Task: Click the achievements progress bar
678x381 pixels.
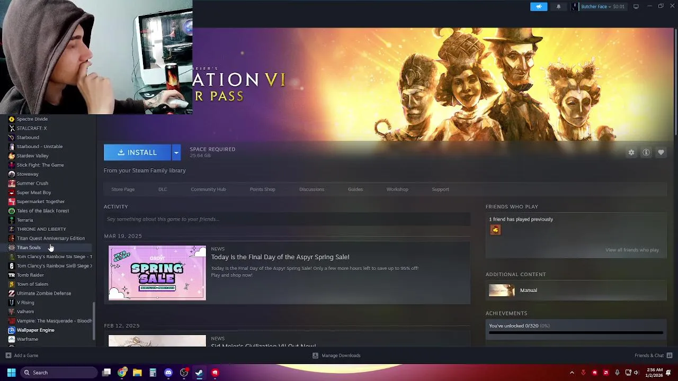Action: coord(576,333)
